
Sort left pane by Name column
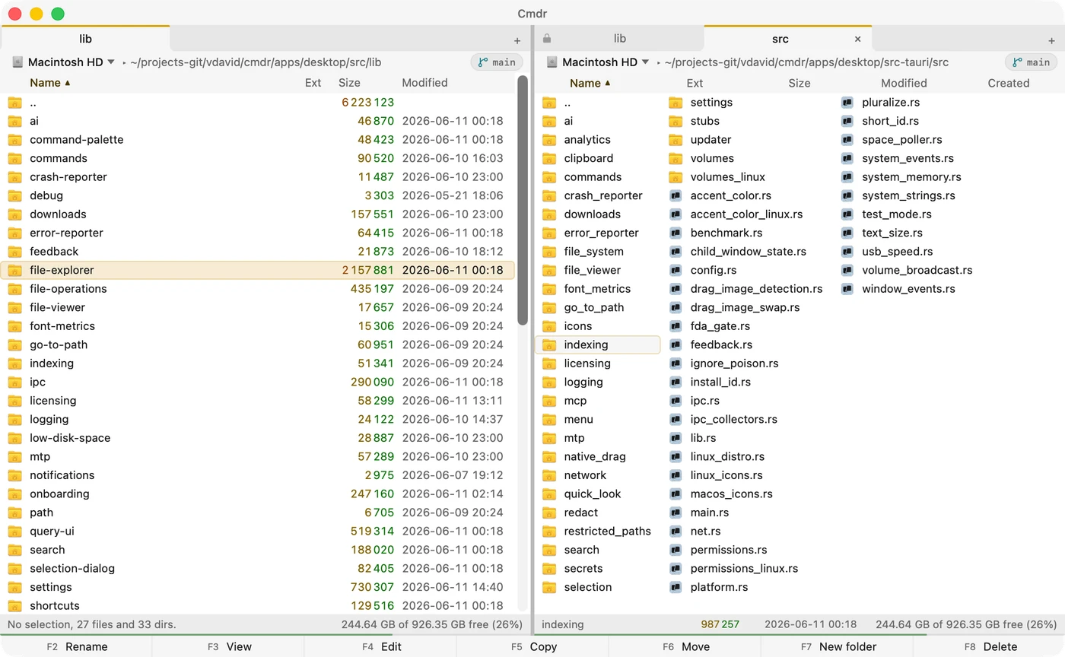[x=50, y=83]
